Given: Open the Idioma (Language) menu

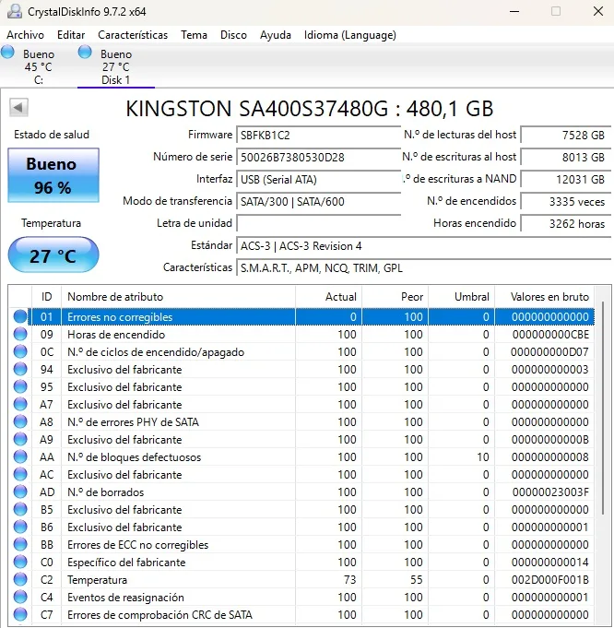Looking at the screenshot, I should 350,35.
